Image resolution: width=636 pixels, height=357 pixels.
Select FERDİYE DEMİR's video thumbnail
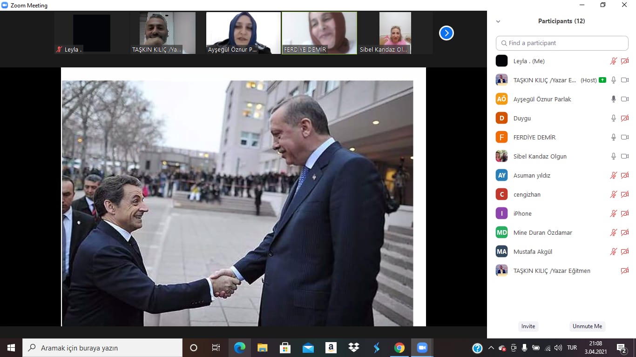click(319, 33)
